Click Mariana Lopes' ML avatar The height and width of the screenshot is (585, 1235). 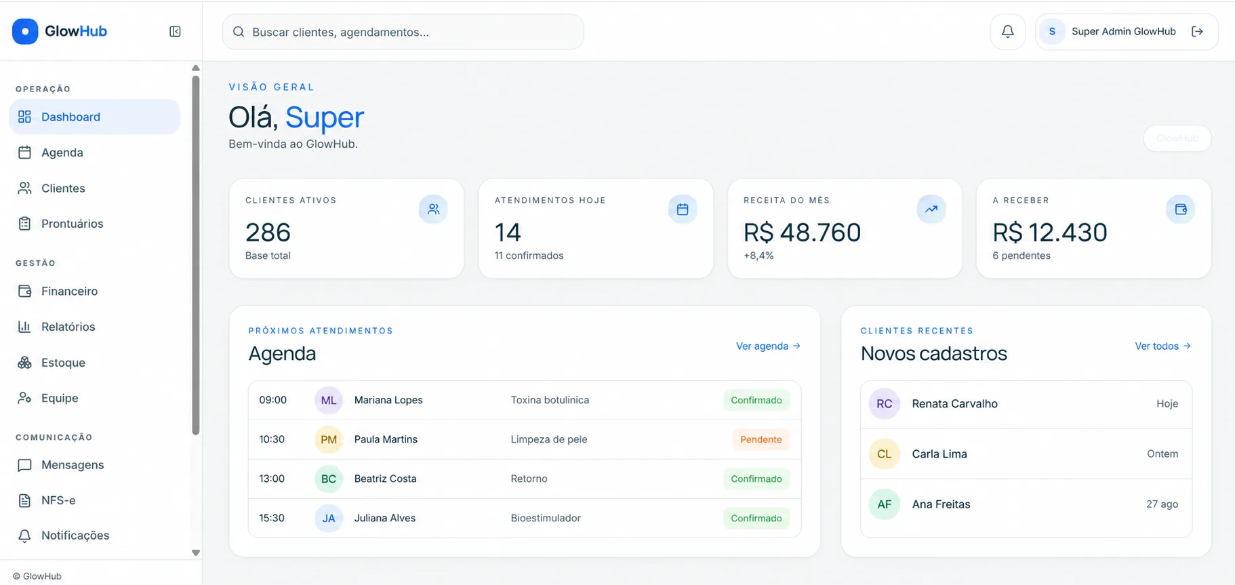pos(329,400)
